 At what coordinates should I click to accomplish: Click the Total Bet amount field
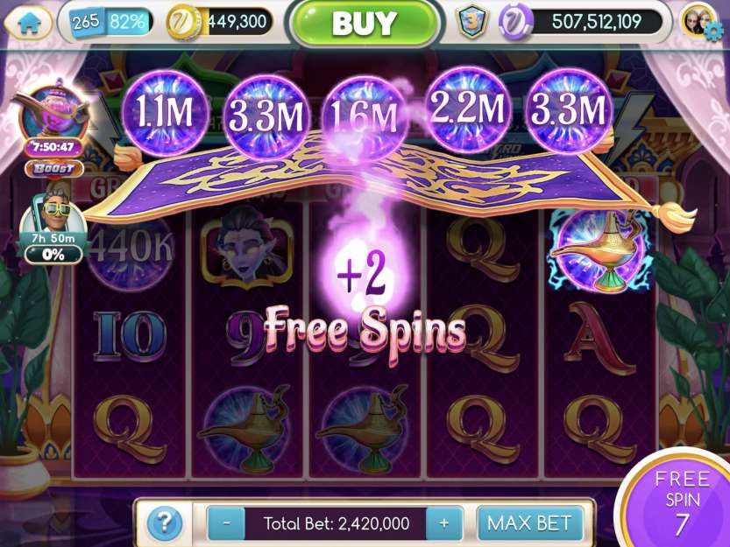336,523
